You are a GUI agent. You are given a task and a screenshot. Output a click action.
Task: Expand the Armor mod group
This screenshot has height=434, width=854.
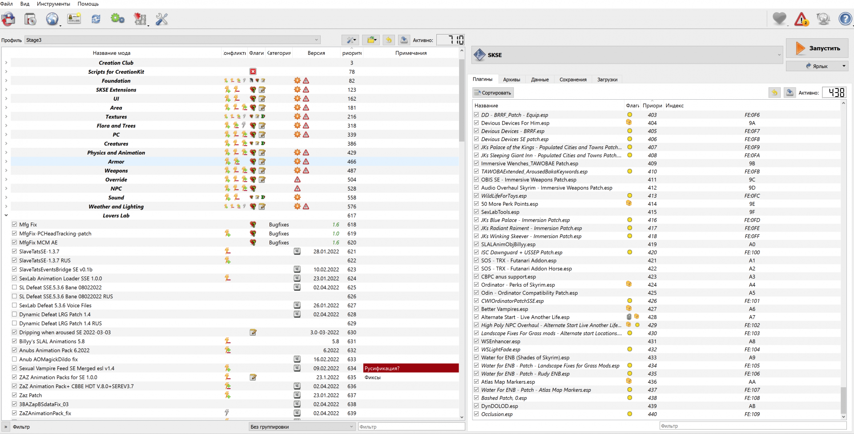[x=6, y=162]
